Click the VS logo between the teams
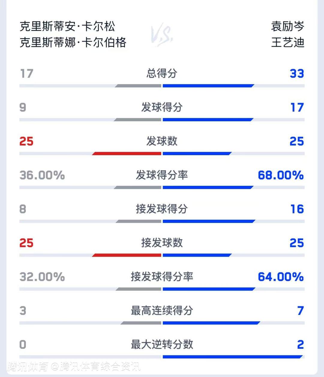 [162, 35]
